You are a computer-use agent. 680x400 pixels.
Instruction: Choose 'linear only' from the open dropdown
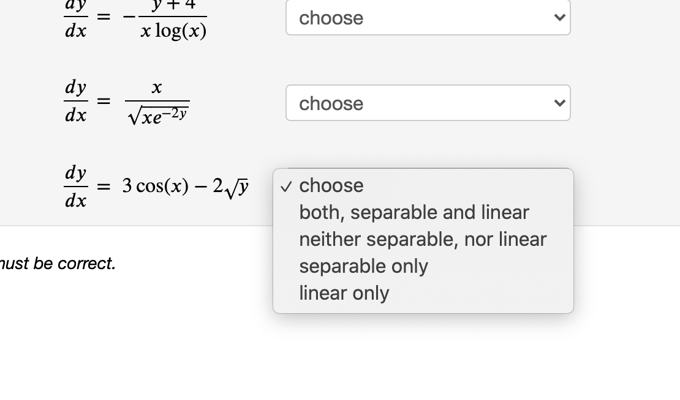(344, 293)
